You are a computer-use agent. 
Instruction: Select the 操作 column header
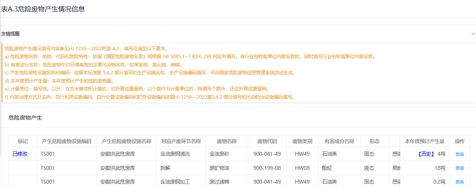pyautogui.click(x=460, y=141)
